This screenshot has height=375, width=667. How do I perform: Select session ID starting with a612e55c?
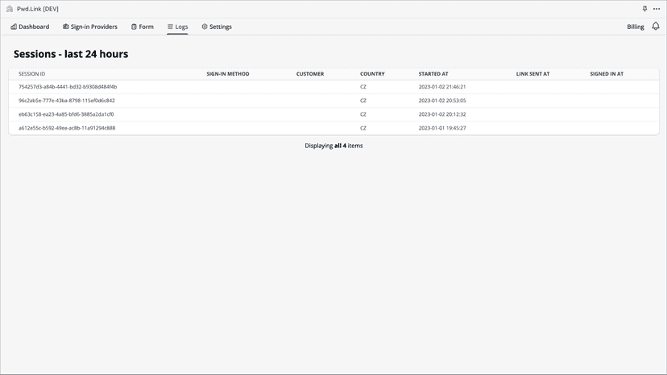pyautogui.click(x=67, y=128)
